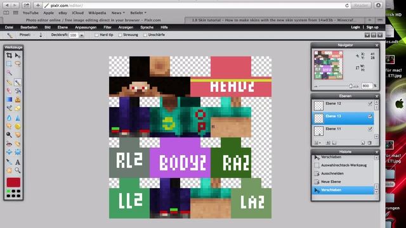Select the Pencil tool
The height and width of the screenshot is (228, 406).
[x=9, y=82]
